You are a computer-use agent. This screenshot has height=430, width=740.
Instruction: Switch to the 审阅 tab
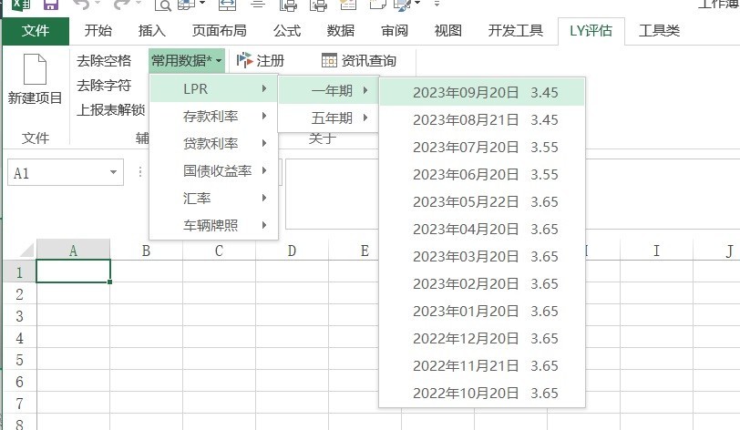tap(395, 31)
